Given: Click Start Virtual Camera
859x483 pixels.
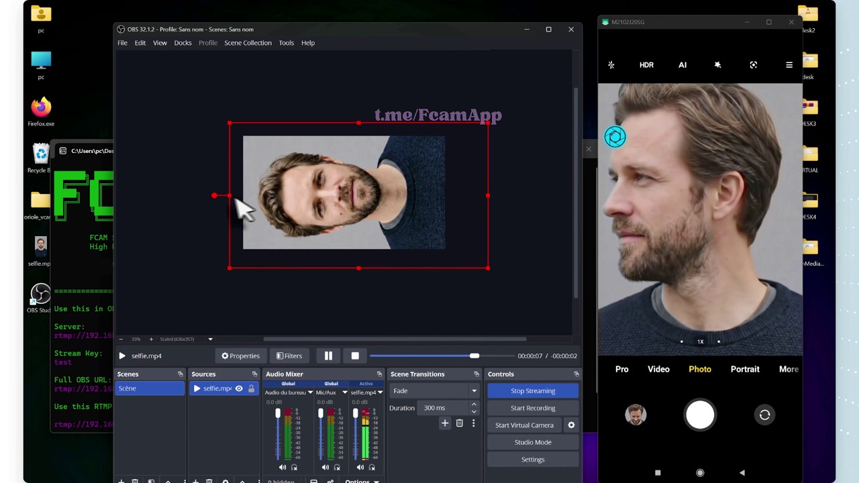Looking at the screenshot, I should (x=524, y=425).
